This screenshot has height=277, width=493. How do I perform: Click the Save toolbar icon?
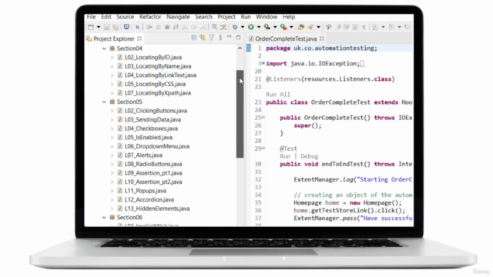(x=106, y=27)
